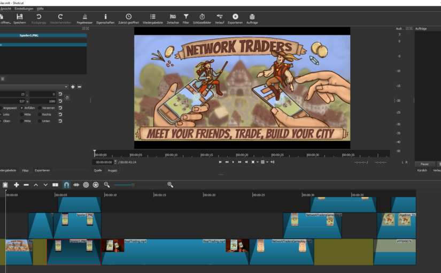The image size is (441, 273).
Task: Click the timeline lift up-arrow icon
Action: [x=36, y=185]
